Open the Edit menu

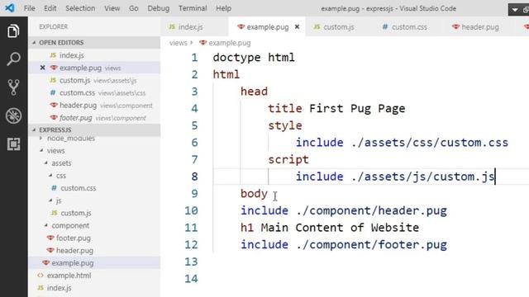pyautogui.click(x=50, y=8)
